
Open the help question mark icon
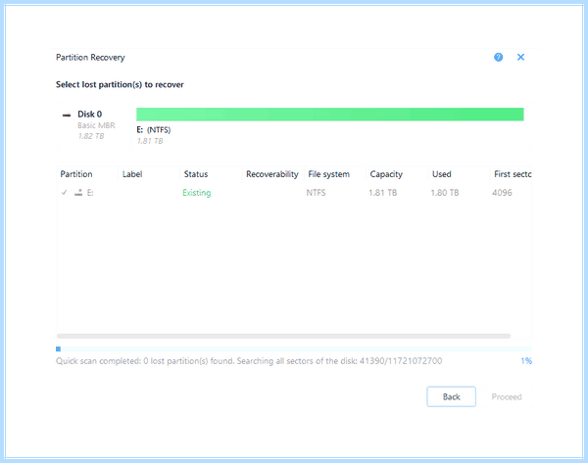pyautogui.click(x=498, y=58)
